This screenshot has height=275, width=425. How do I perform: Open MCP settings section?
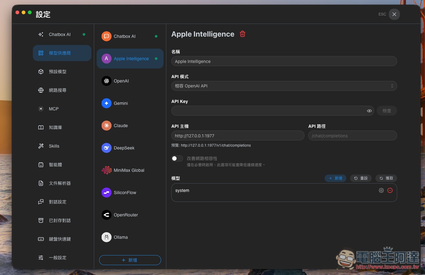pos(62,109)
